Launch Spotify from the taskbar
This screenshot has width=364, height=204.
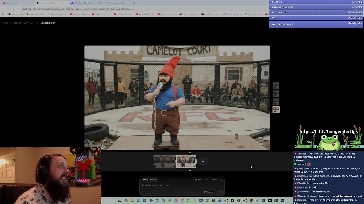170,201
